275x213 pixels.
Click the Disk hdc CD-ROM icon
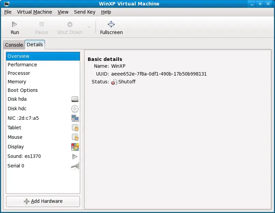pyautogui.click(x=75, y=109)
